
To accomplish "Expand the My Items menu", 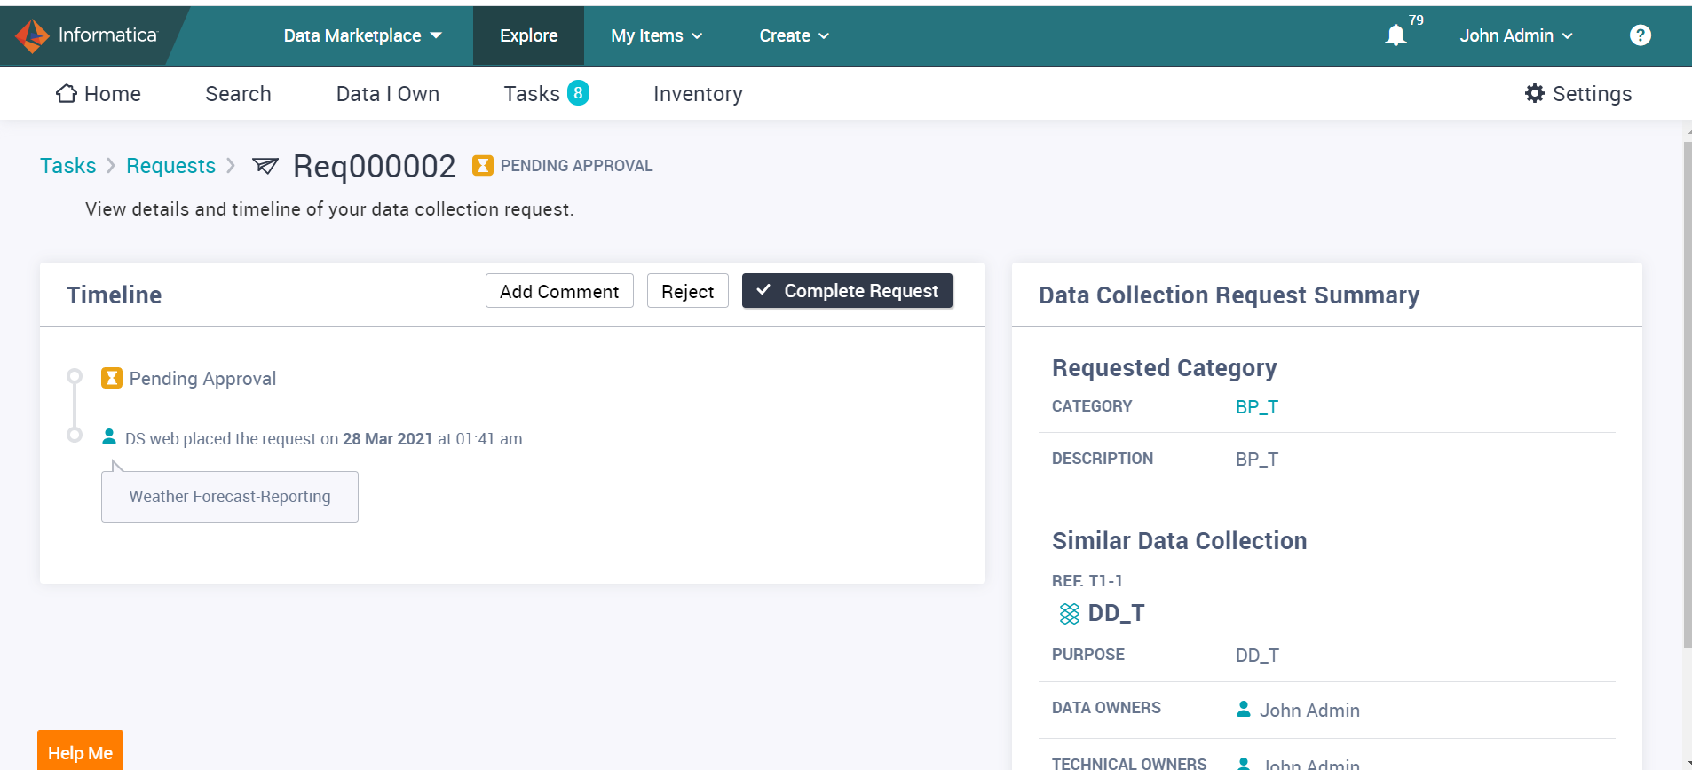I will pos(656,35).
